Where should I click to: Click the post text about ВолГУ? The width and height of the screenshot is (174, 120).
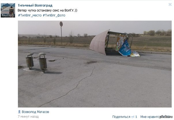47,10
